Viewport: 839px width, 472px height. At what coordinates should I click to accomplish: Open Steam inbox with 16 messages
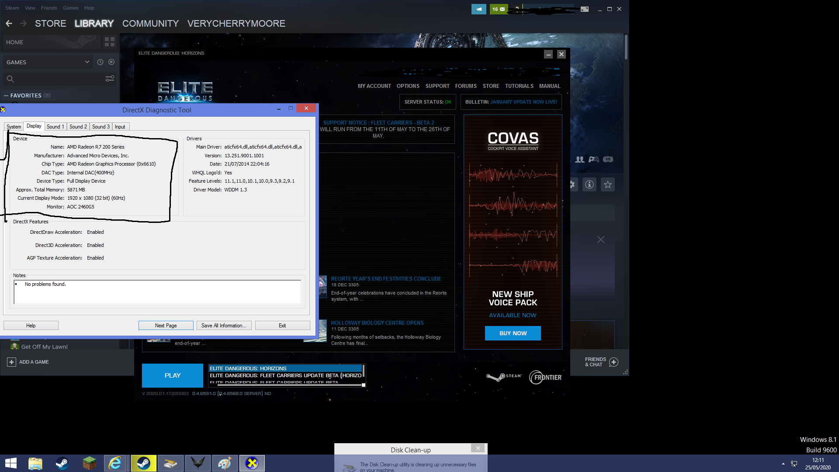point(499,9)
